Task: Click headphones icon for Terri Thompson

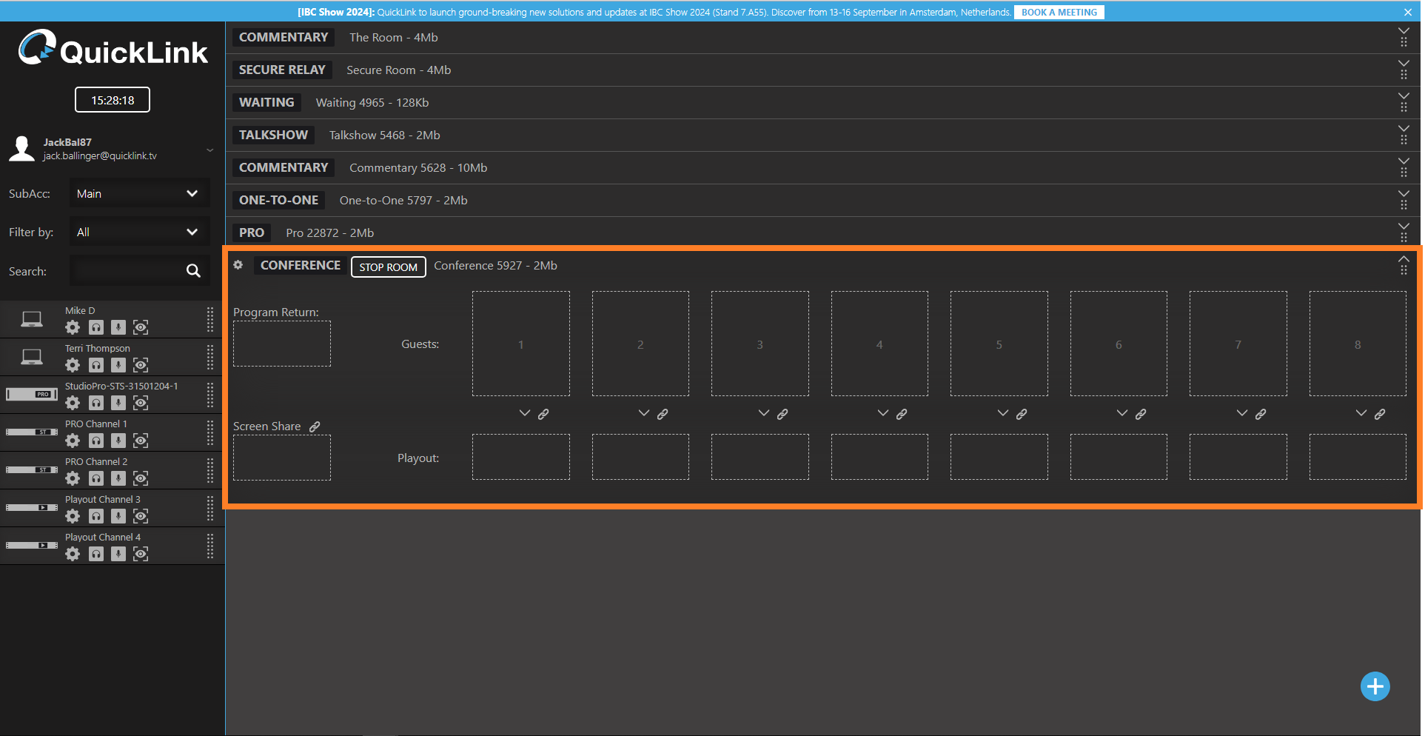Action: 96,365
